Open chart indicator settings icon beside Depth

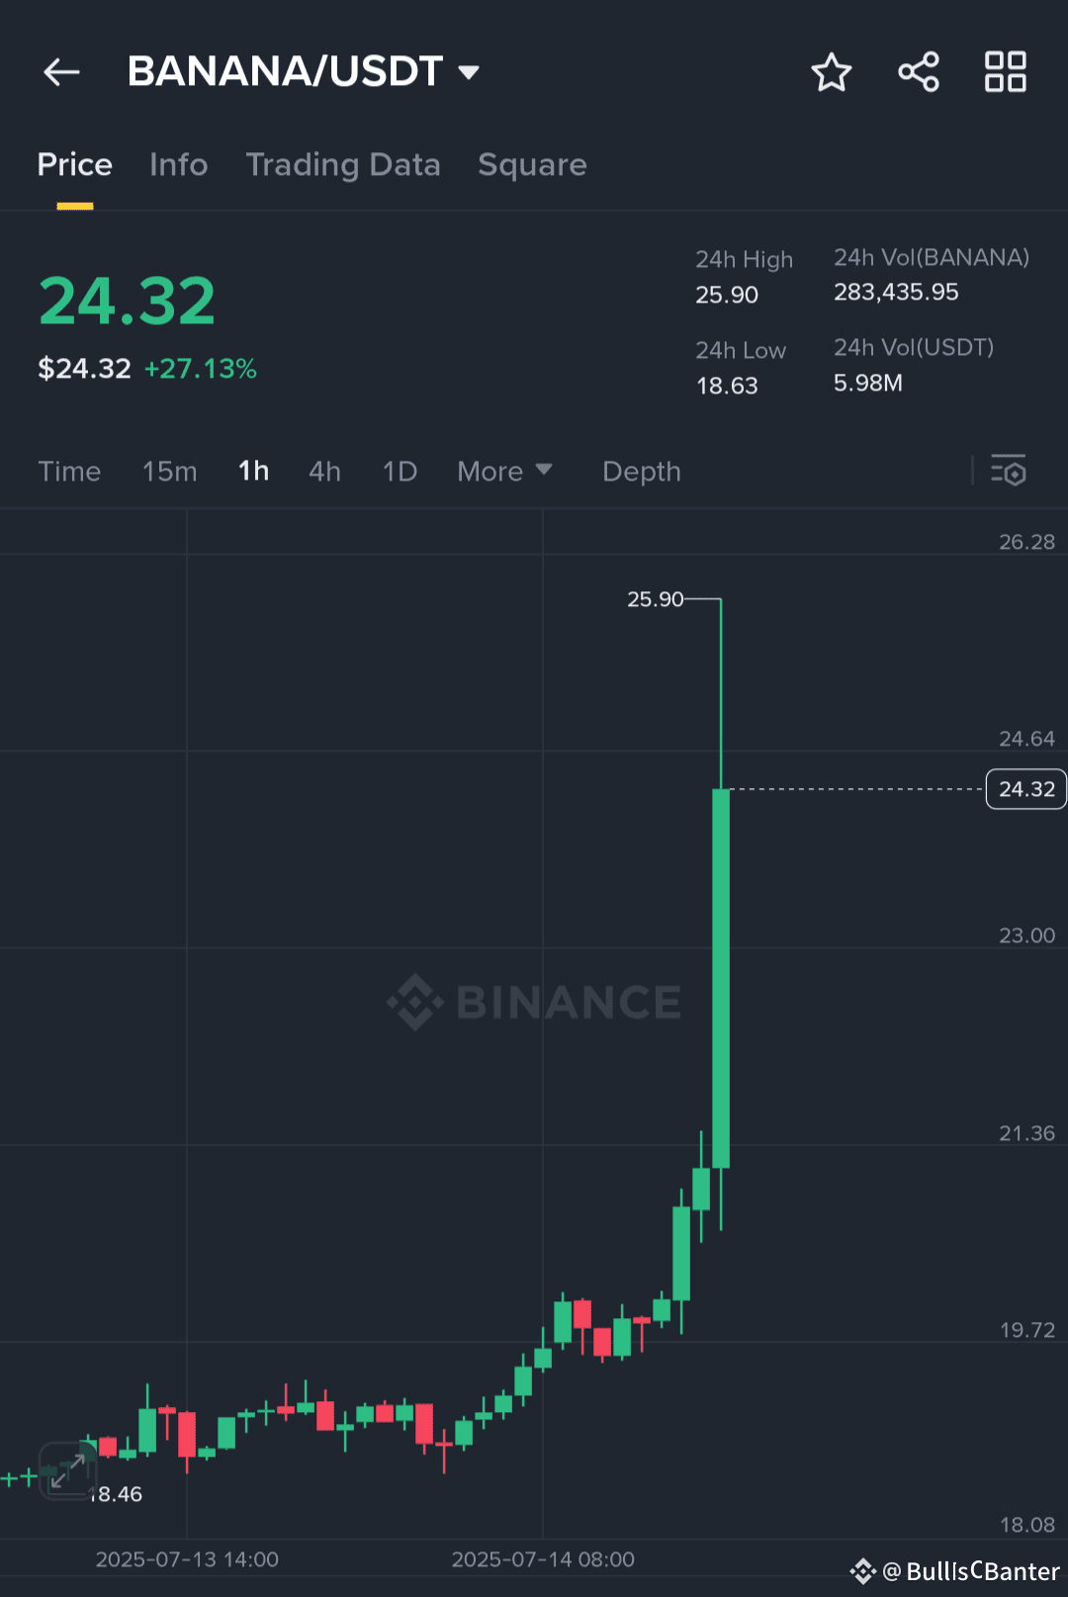[1010, 472]
